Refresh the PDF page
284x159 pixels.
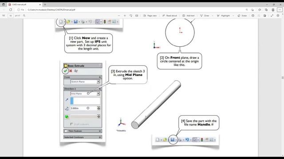tap(11, 10)
